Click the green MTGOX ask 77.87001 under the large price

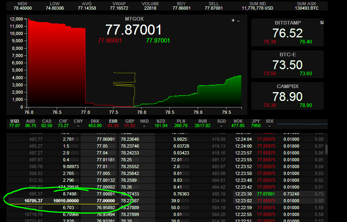coord(158,41)
